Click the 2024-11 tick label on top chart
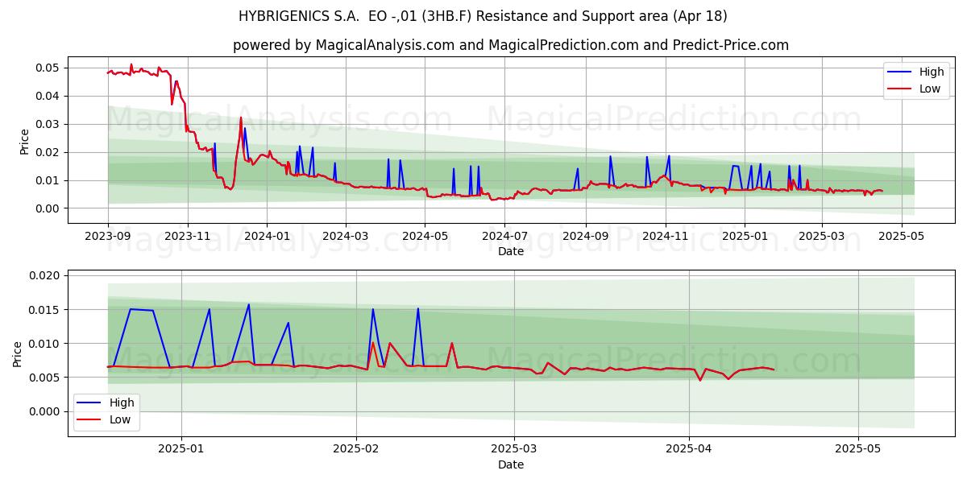The image size is (967, 483). pyautogui.click(x=665, y=236)
